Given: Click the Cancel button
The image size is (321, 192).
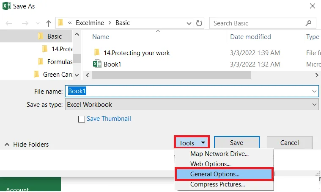Looking at the screenshot, I should [x=289, y=142].
